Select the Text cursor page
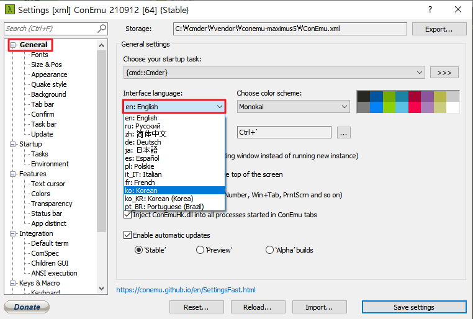 point(48,184)
